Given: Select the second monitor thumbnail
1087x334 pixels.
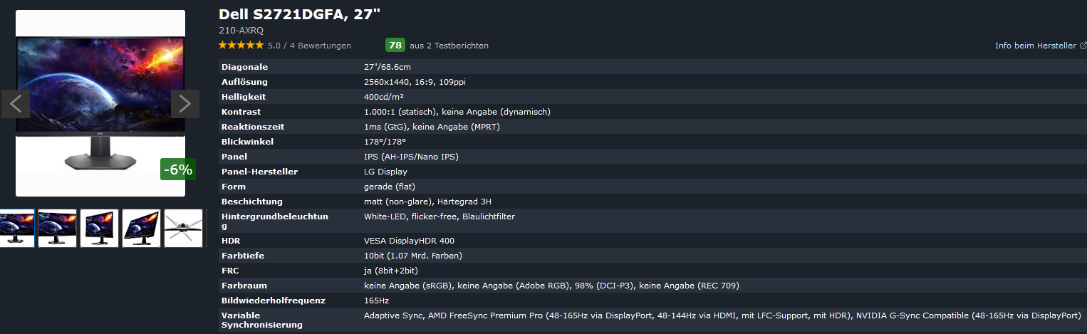Looking at the screenshot, I should (57, 228).
